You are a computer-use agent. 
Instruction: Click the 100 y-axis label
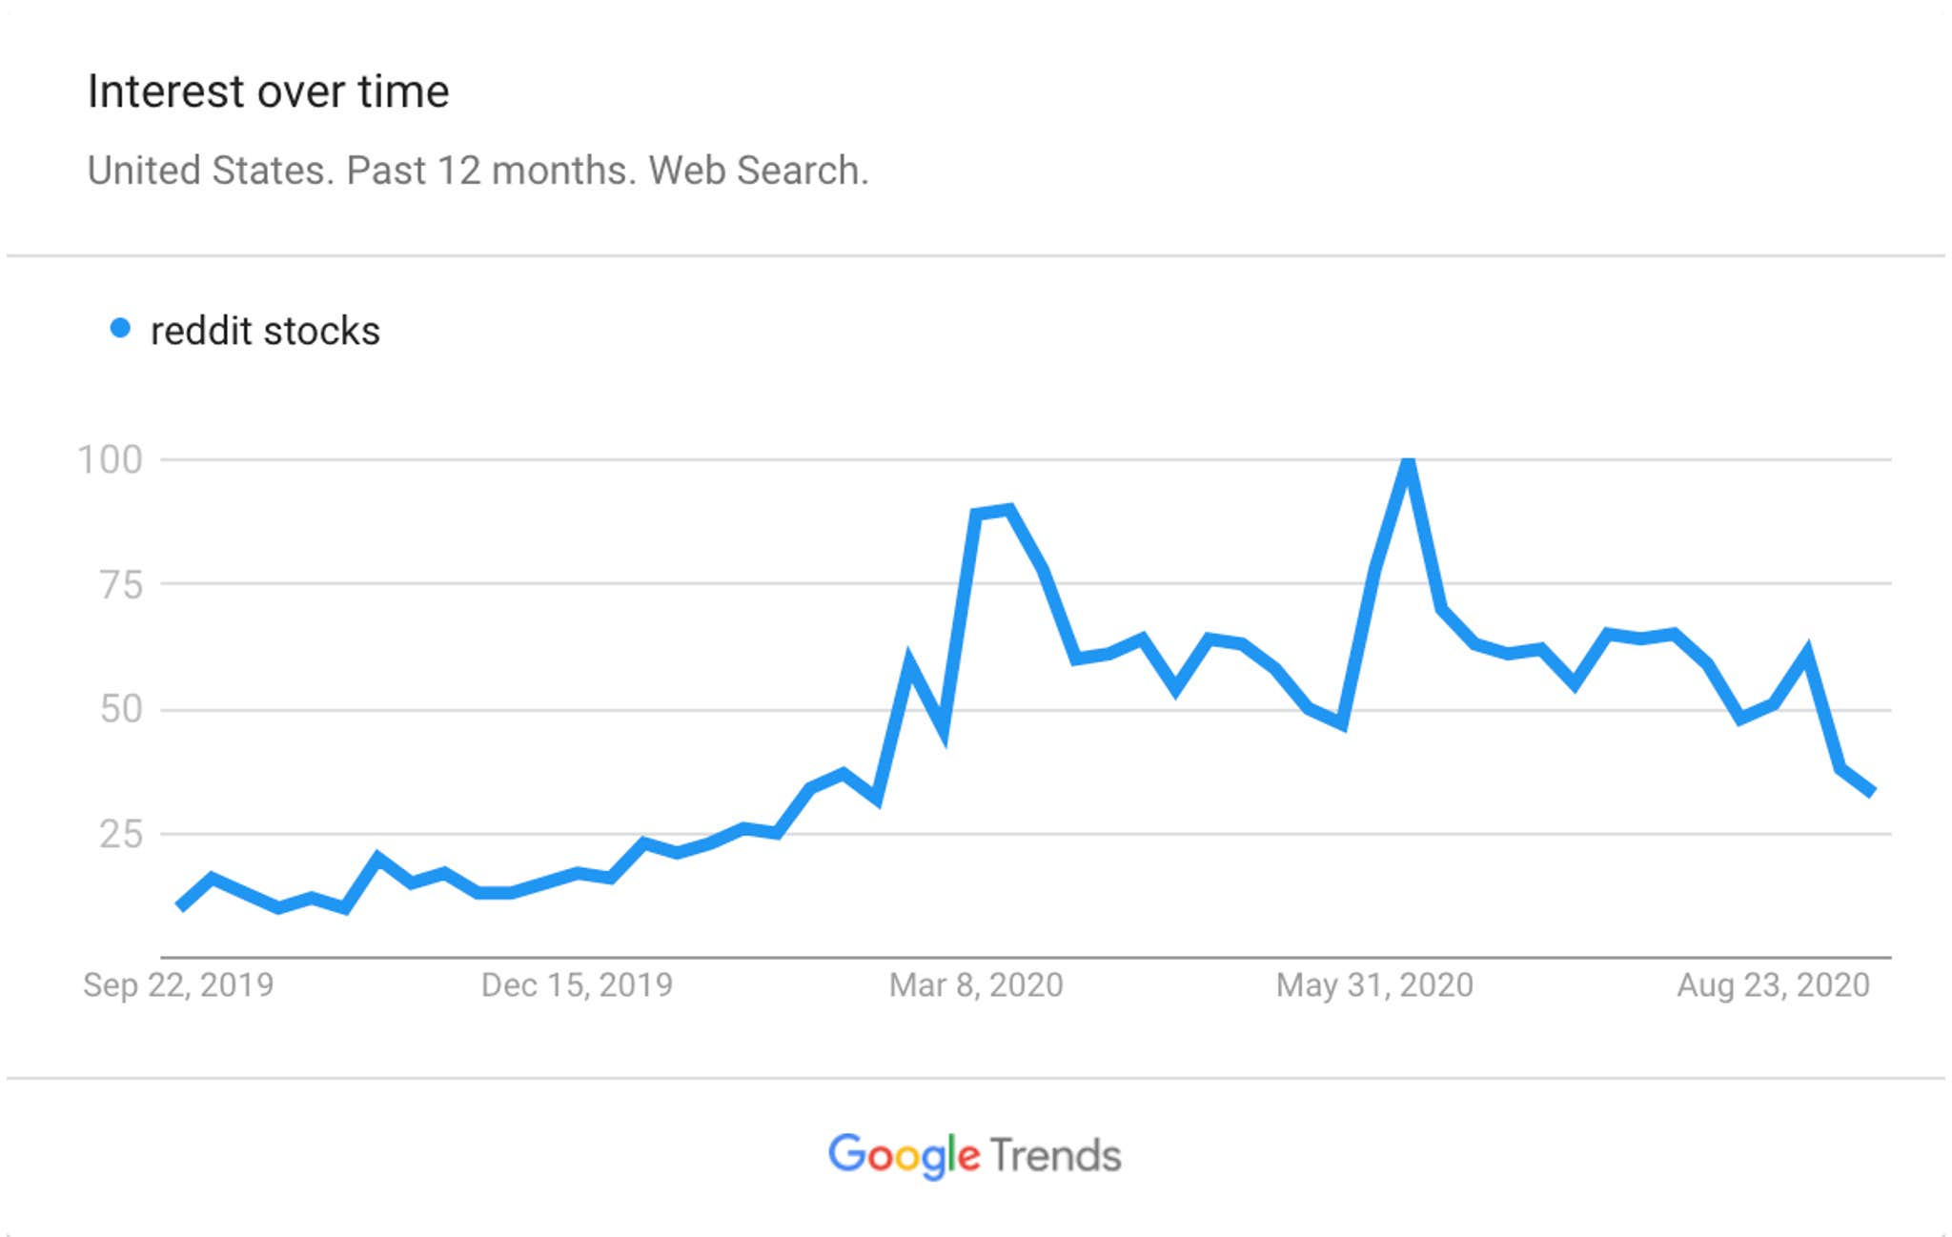coord(110,460)
